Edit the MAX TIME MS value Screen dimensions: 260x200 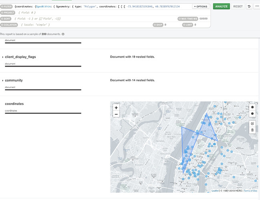(x=203, y=19)
